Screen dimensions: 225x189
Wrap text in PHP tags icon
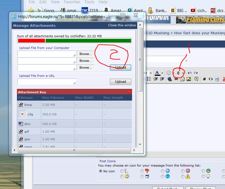click(217, 79)
